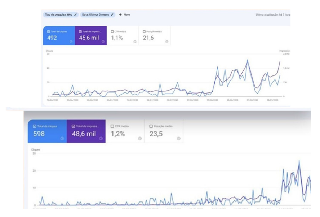The width and height of the screenshot is (320, 217).
Task: Enable CTR média checkbox on 1,1% card
Action: tap(112, 32)
